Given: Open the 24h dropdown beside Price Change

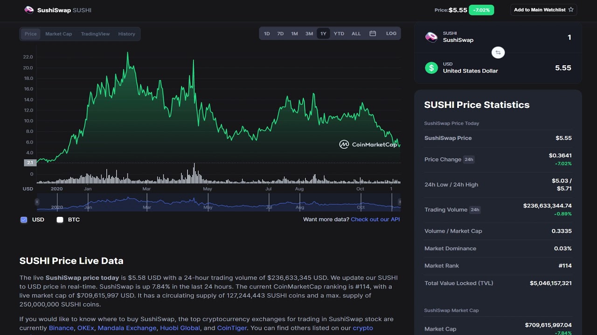Looking at the screenshot, I should pyautogui.click(x=469, y=160).
